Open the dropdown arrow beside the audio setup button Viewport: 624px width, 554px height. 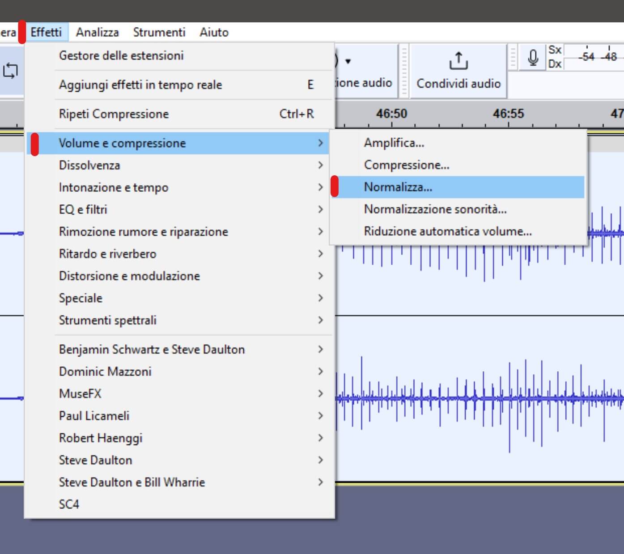[348, 61]
